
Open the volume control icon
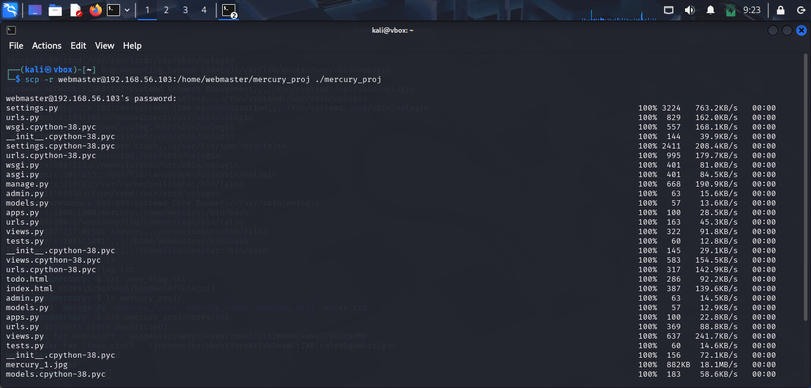(689, 10)
